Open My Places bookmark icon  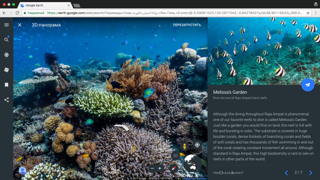[x=7, y=85]
